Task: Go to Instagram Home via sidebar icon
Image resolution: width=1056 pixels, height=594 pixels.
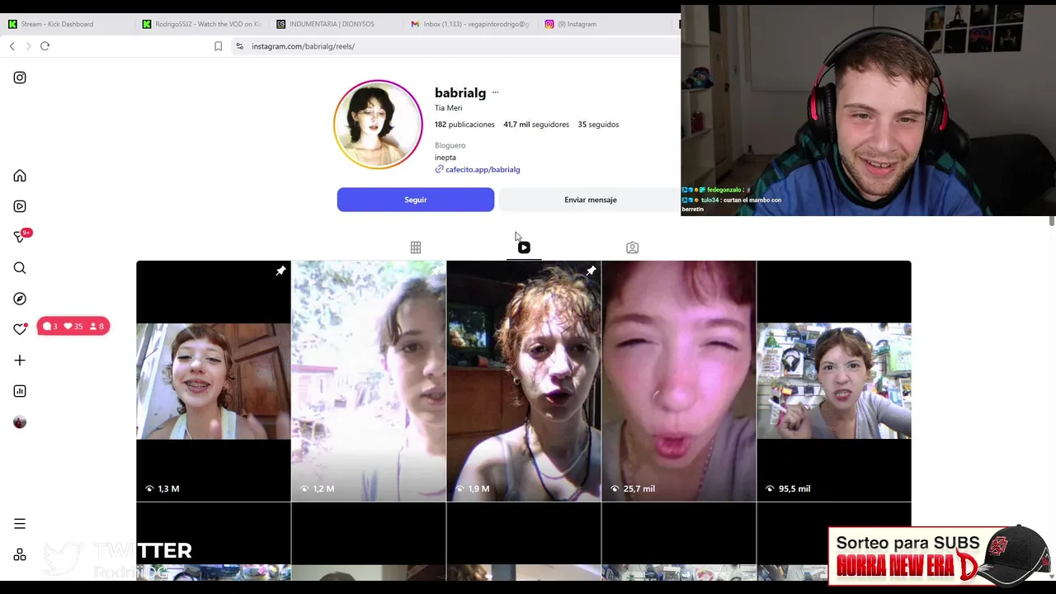Action: click(20, 176)
